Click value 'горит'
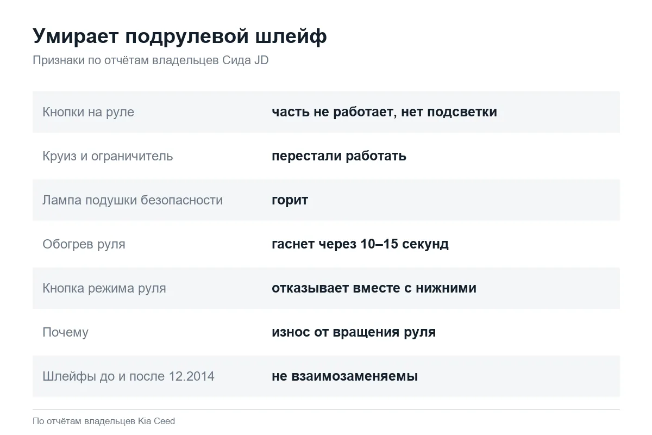 pyautogui.click(x=290, y=200)
